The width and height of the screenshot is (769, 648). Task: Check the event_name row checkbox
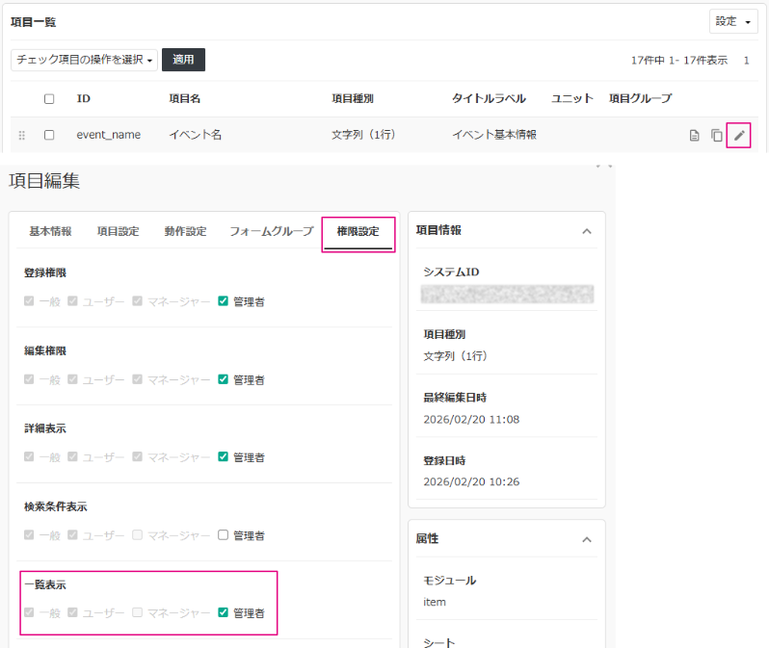click(49, 135)
